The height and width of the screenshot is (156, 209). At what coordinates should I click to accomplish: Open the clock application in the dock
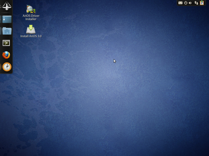[7, 67]
